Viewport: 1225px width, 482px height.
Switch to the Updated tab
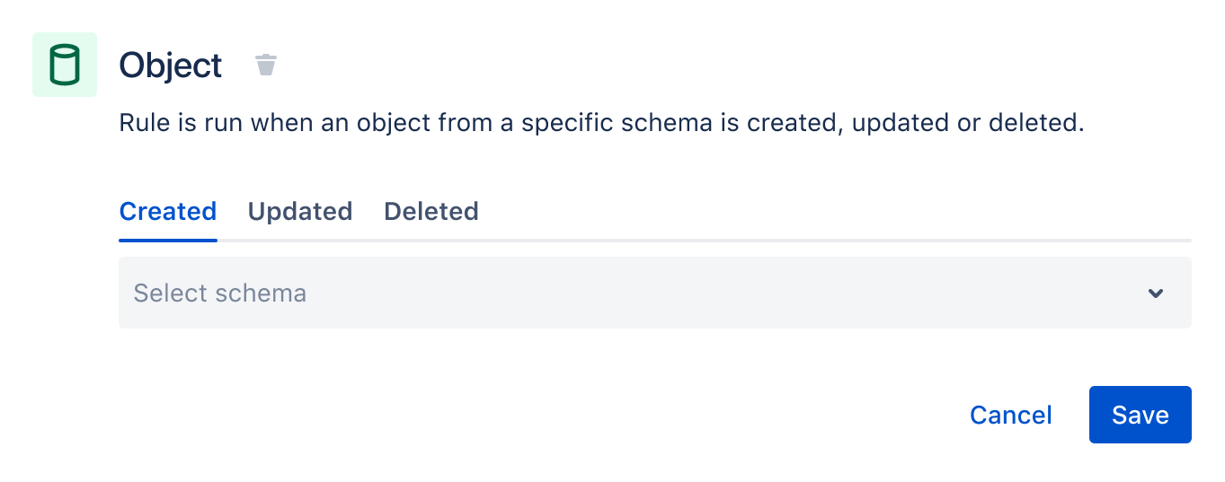pos(300,212)
